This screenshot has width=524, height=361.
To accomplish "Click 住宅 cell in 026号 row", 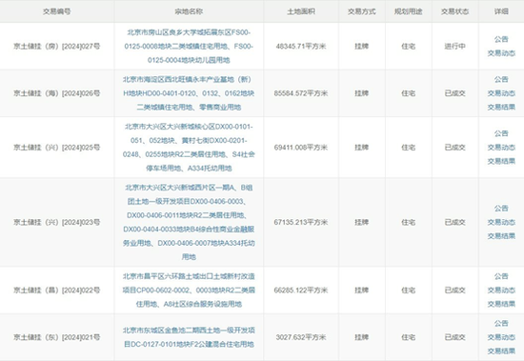I will click(x=409, y=93).
